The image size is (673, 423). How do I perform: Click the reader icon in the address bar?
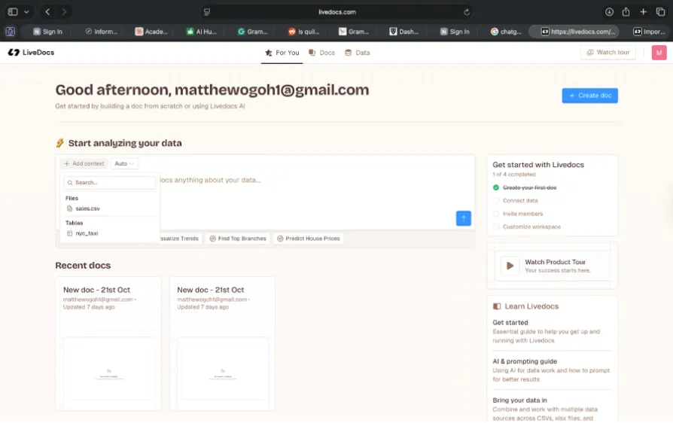tap(207, 12)
